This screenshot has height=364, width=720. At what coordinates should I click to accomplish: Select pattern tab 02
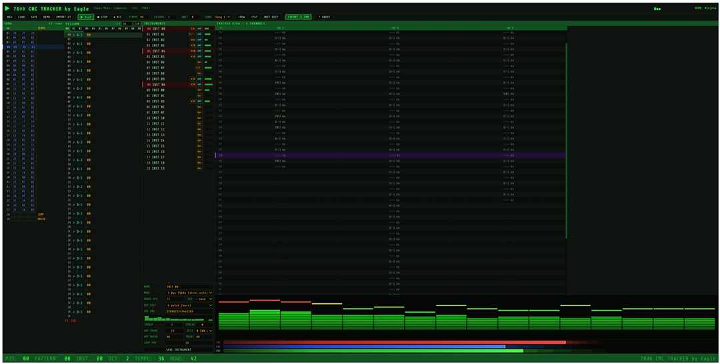tap(80, 29)
